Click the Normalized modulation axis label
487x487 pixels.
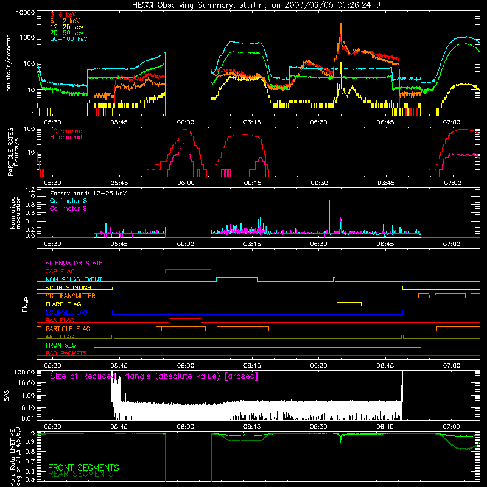click(x=15, y=213)
